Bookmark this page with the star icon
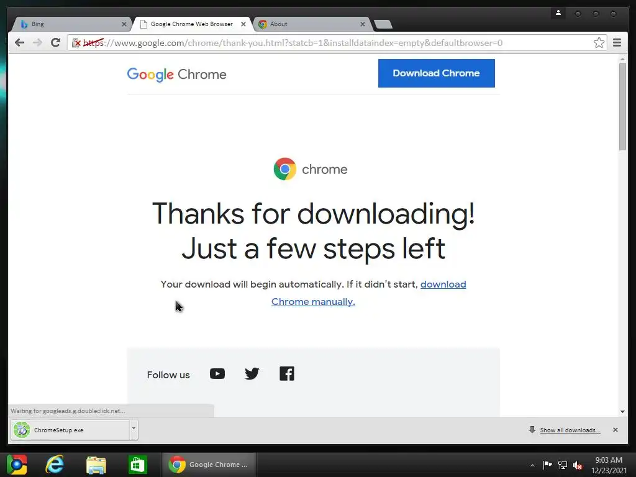 599,43
